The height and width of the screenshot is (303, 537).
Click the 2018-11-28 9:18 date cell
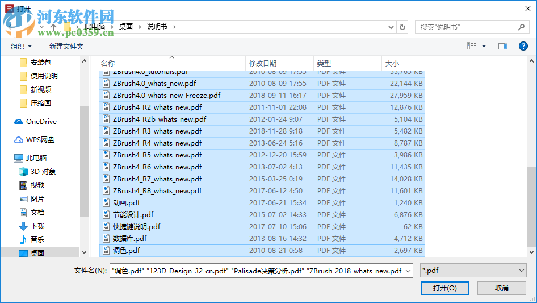tap(276, 131)
